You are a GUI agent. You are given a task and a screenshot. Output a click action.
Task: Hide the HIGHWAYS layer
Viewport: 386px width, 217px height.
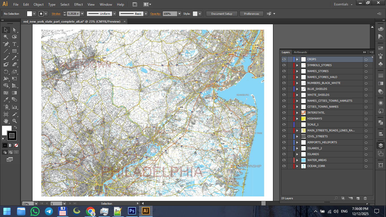coord(284,119)
